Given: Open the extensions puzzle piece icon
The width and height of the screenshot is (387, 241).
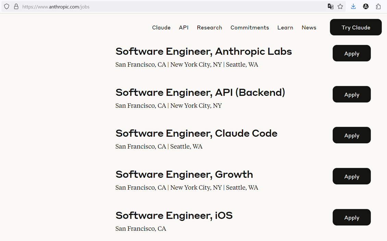Looking at the screenshot, I should tap(378, 7).
